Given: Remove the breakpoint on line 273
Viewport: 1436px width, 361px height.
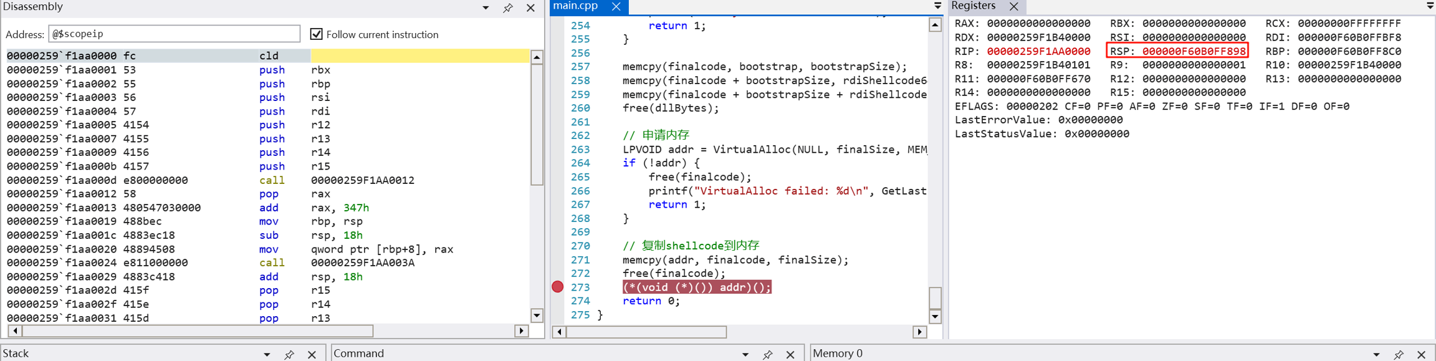Looking at the screenshot, I should click(558, 287).
